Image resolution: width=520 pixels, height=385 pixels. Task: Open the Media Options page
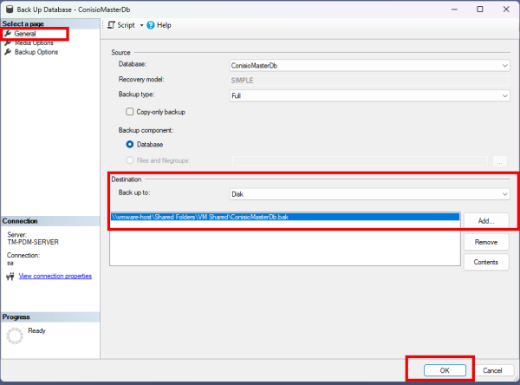click(34, 42)
